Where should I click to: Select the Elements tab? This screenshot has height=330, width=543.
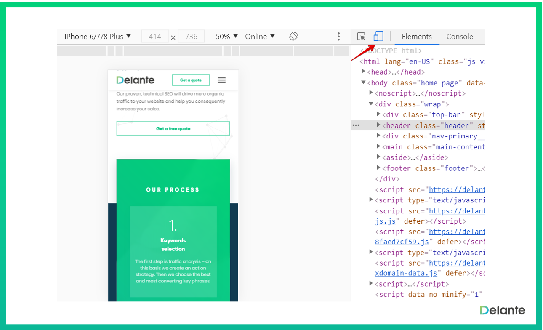[417, 37]
